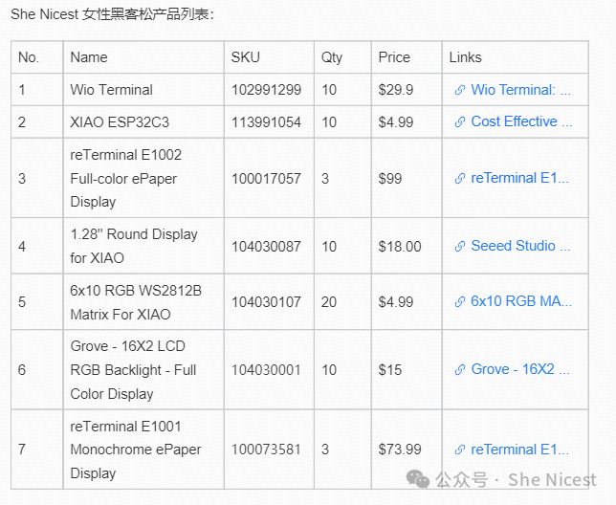Click the price '$15'
This screenshot has height=505, width=616.
coord(390,370)
